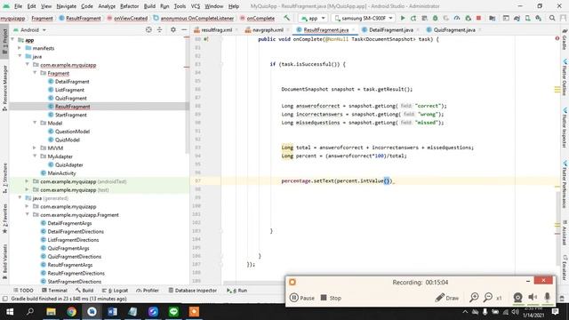Open the TODO tool window
The height and width of the screenshot is (320, 569).
(x=23, y=291)
